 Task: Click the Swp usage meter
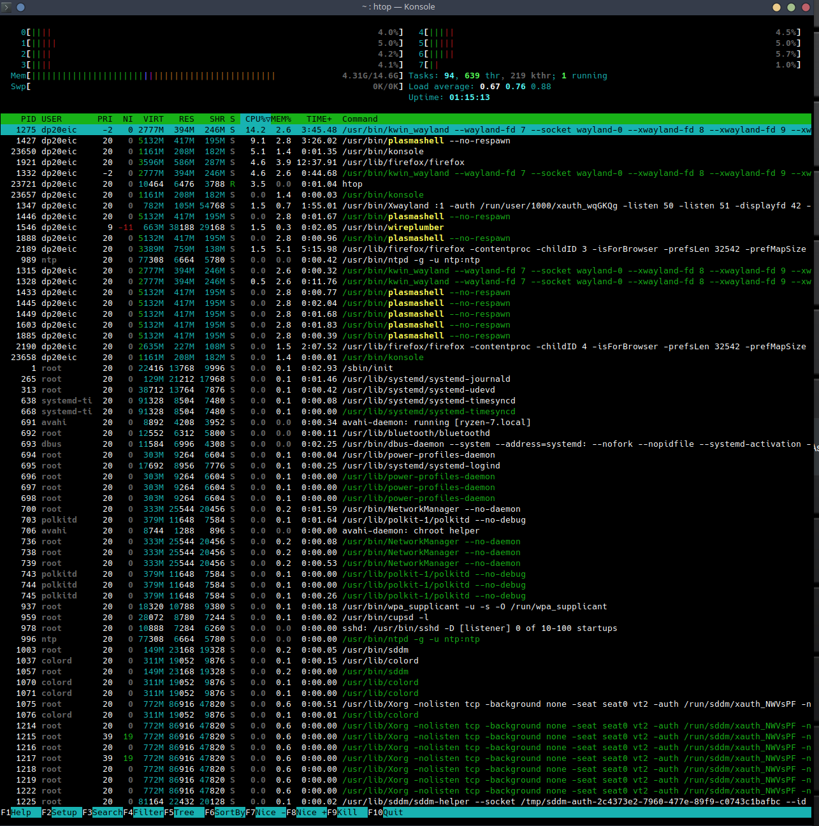207,87
